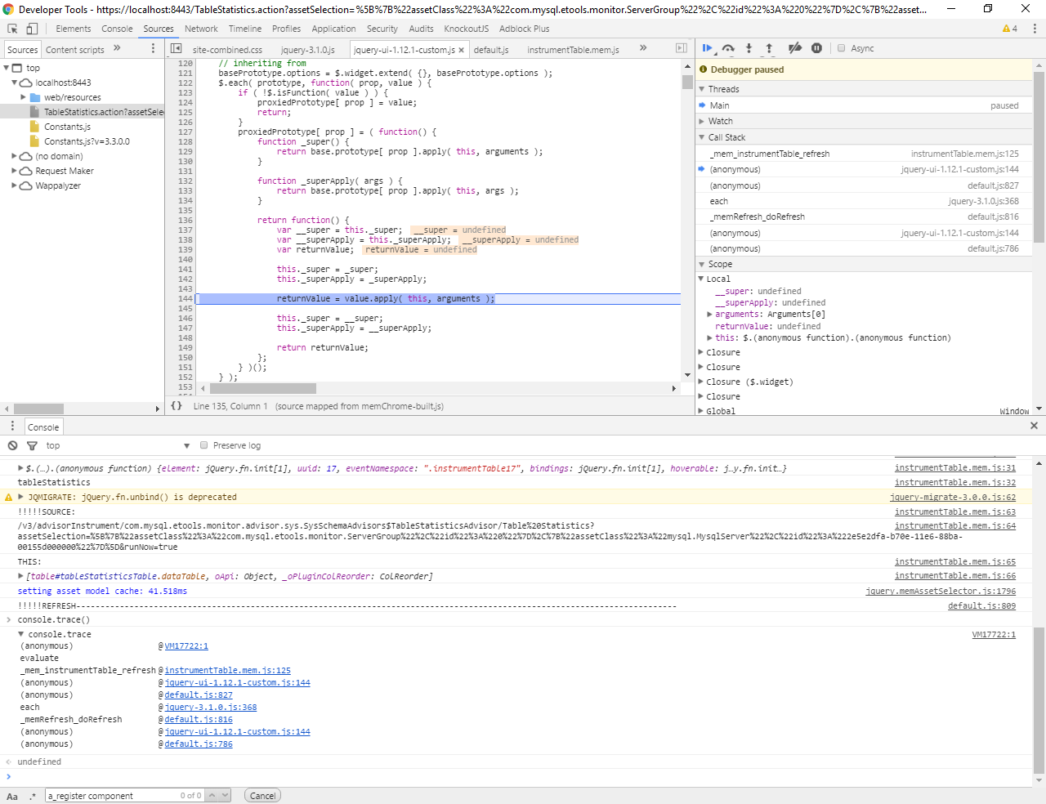
Task: Step out of current function
Action: [769, 48]
